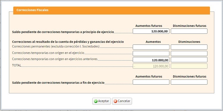Click the Saldo pendiente a fin de ejercicio label

tap(58, 83)
